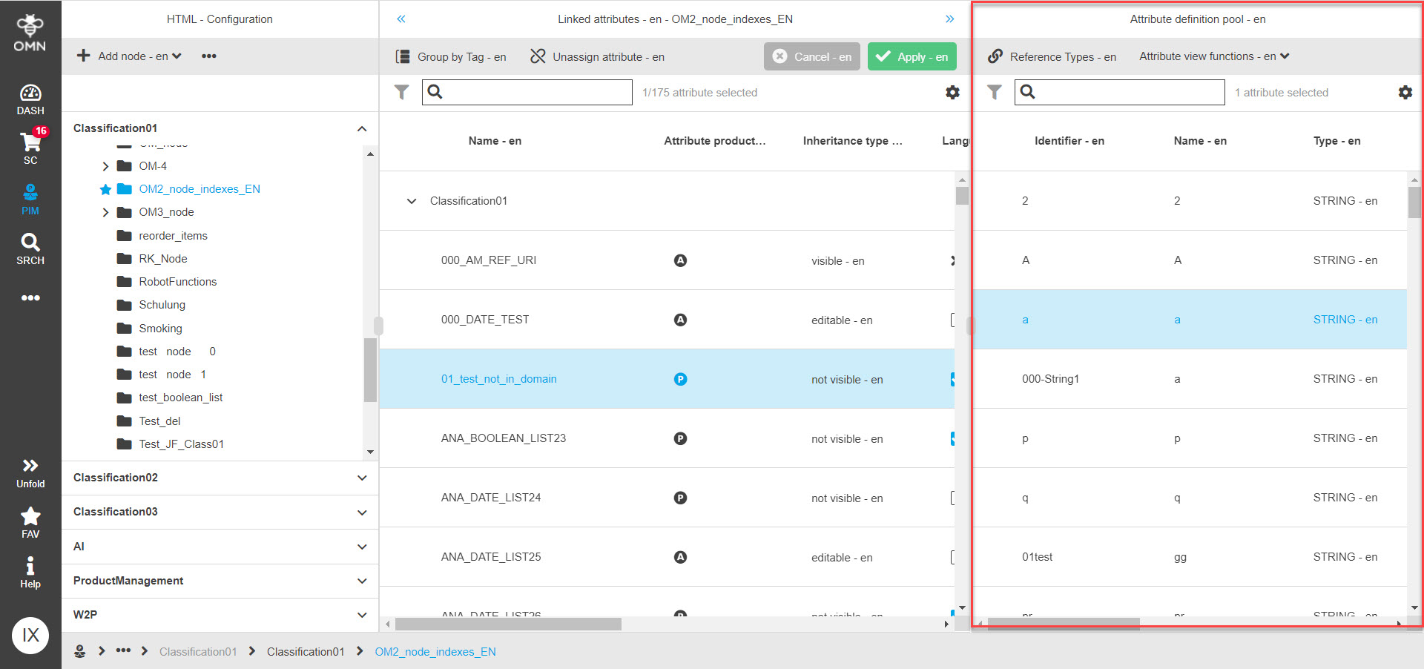This screenshot has height=669, width=1424.
Task: Click Classification01 breadcrumb entry
Action: pyautogui.click(x=306, y=652)
